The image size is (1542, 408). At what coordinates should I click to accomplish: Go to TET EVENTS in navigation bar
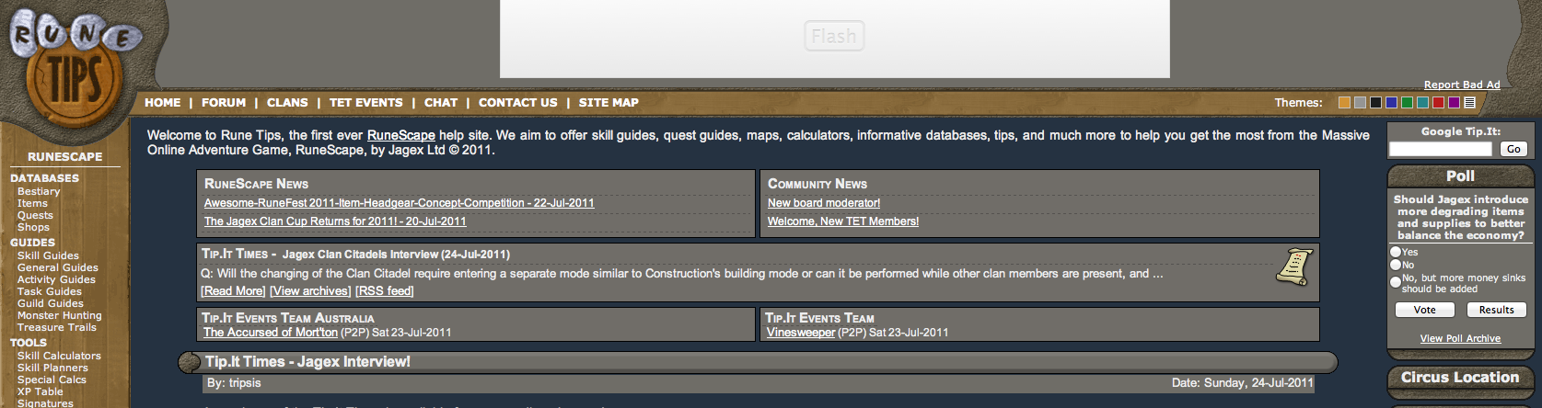[x=365, y=103]
